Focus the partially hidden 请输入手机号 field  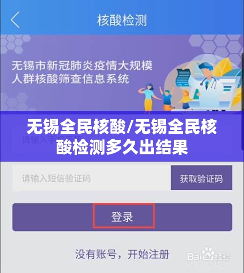[x=122, y=139]
